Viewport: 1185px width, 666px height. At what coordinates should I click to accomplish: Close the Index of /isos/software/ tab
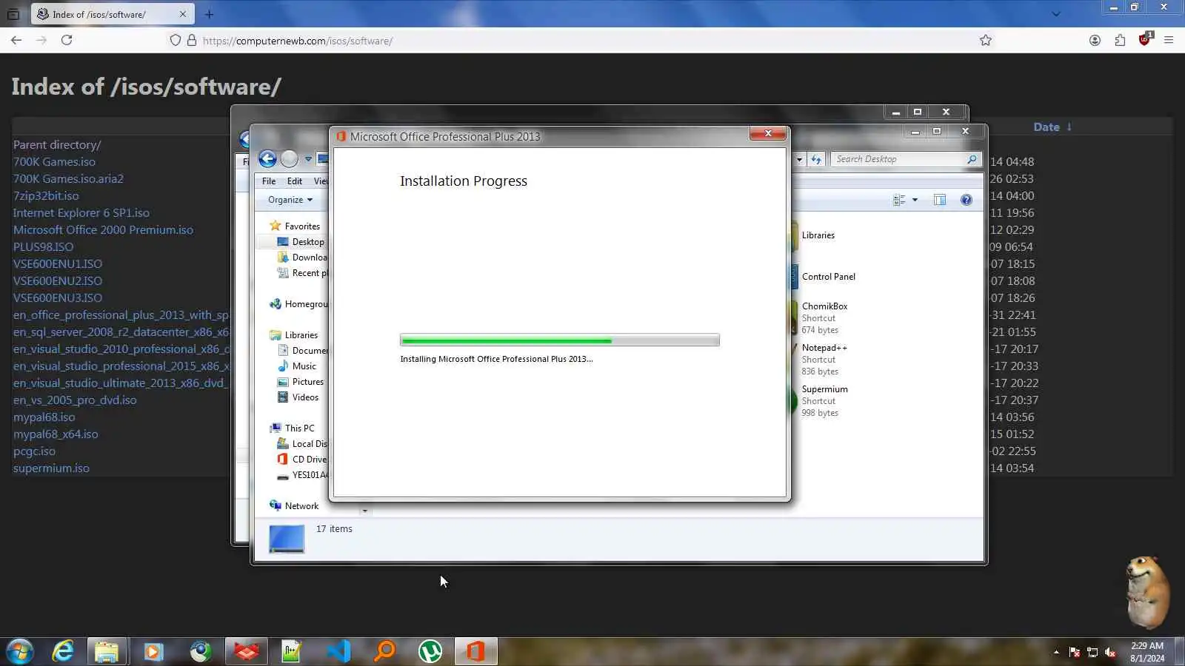(183, 14)
